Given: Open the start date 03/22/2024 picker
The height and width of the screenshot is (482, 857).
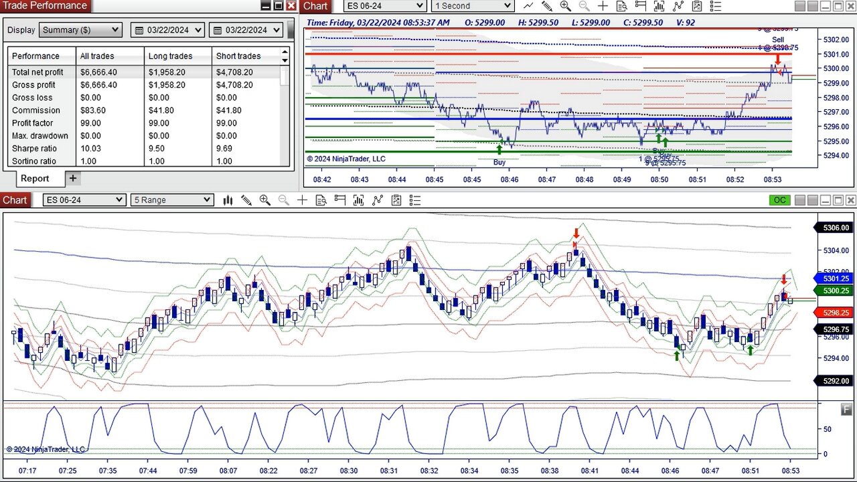Looking at the screenshot, I should [168, 30].
